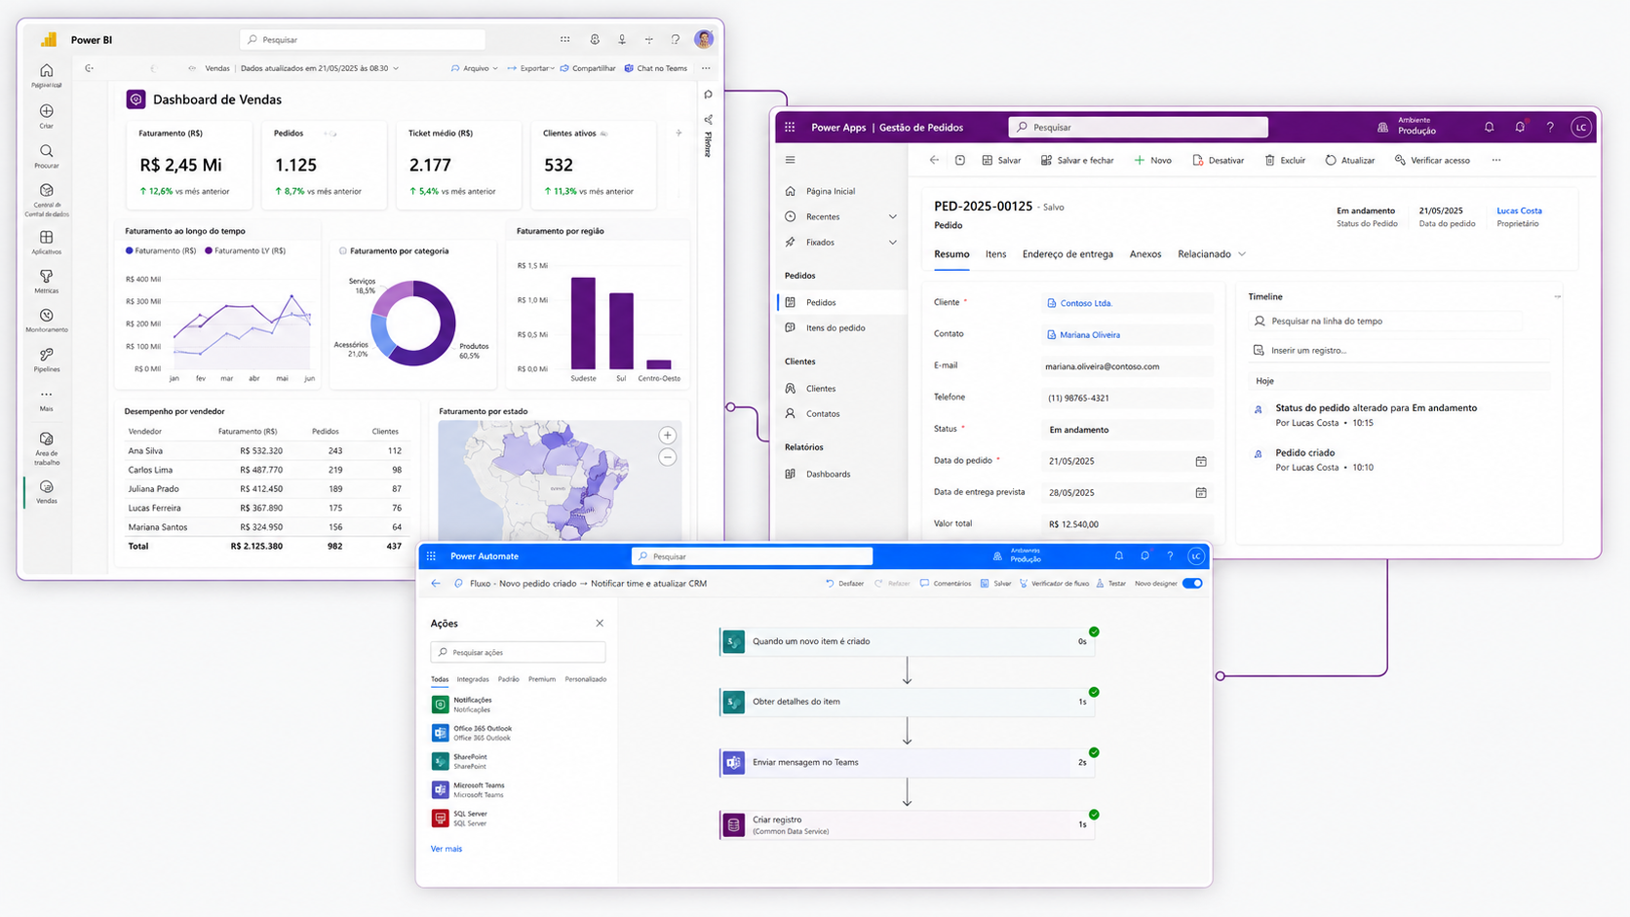Viewport: 1630px width, 917px height.
Task: Zoom out on the Faturamento por estado map
Action: pyautogui.click(x=667, y=457)
